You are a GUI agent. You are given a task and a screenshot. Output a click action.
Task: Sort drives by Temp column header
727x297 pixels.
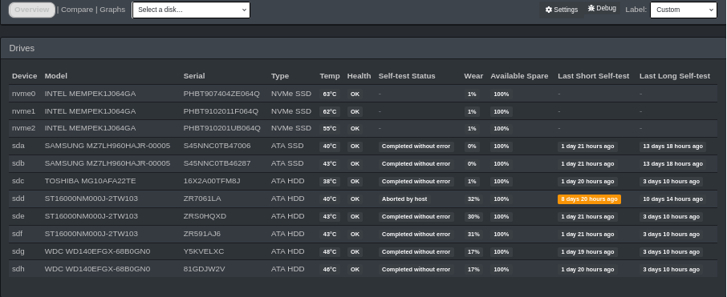pyautogui.click(x=330, y=76)
